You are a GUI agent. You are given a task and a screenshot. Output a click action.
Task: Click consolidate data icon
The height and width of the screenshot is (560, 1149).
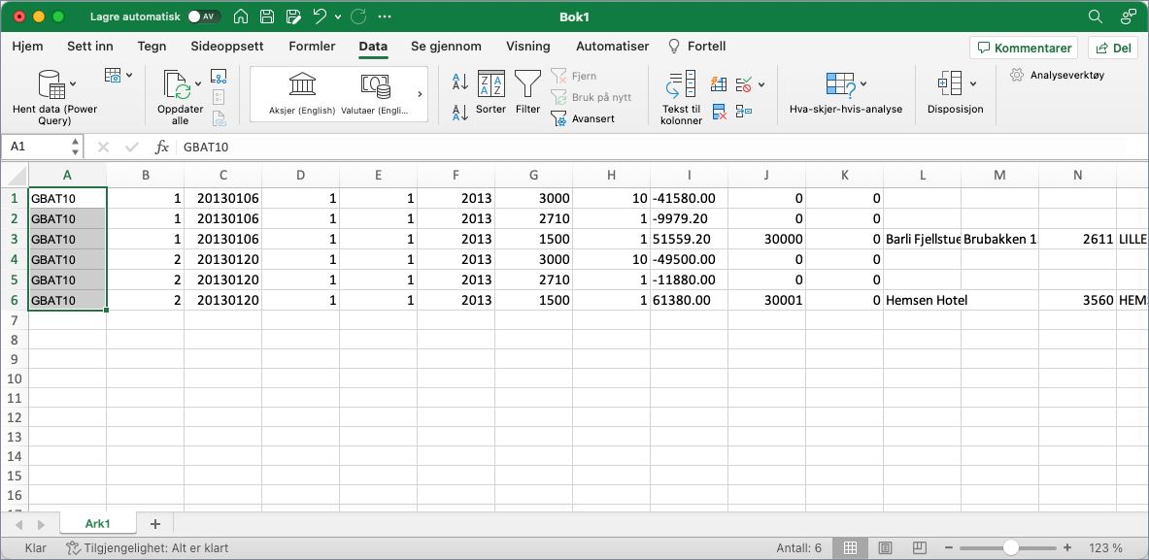[x=744, y=112]
